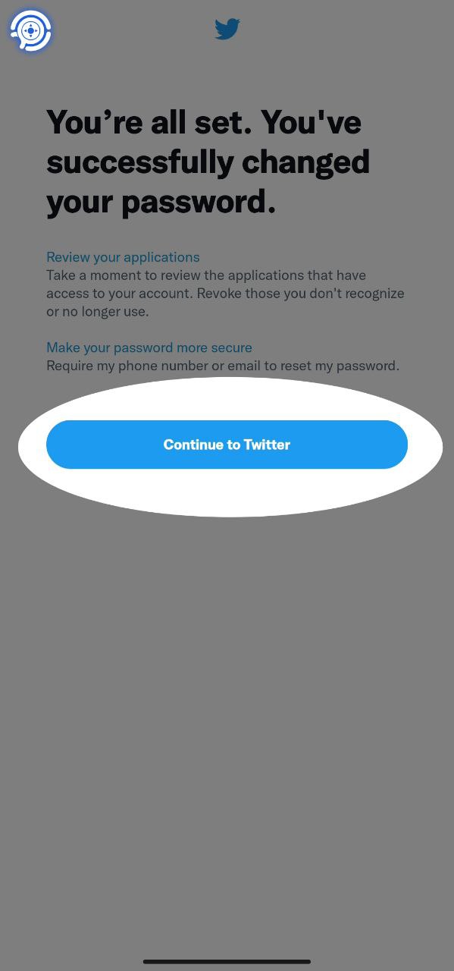The image size is (454, 971).
Task: Click the "You're all set" heading
Action: pos(208,162)
